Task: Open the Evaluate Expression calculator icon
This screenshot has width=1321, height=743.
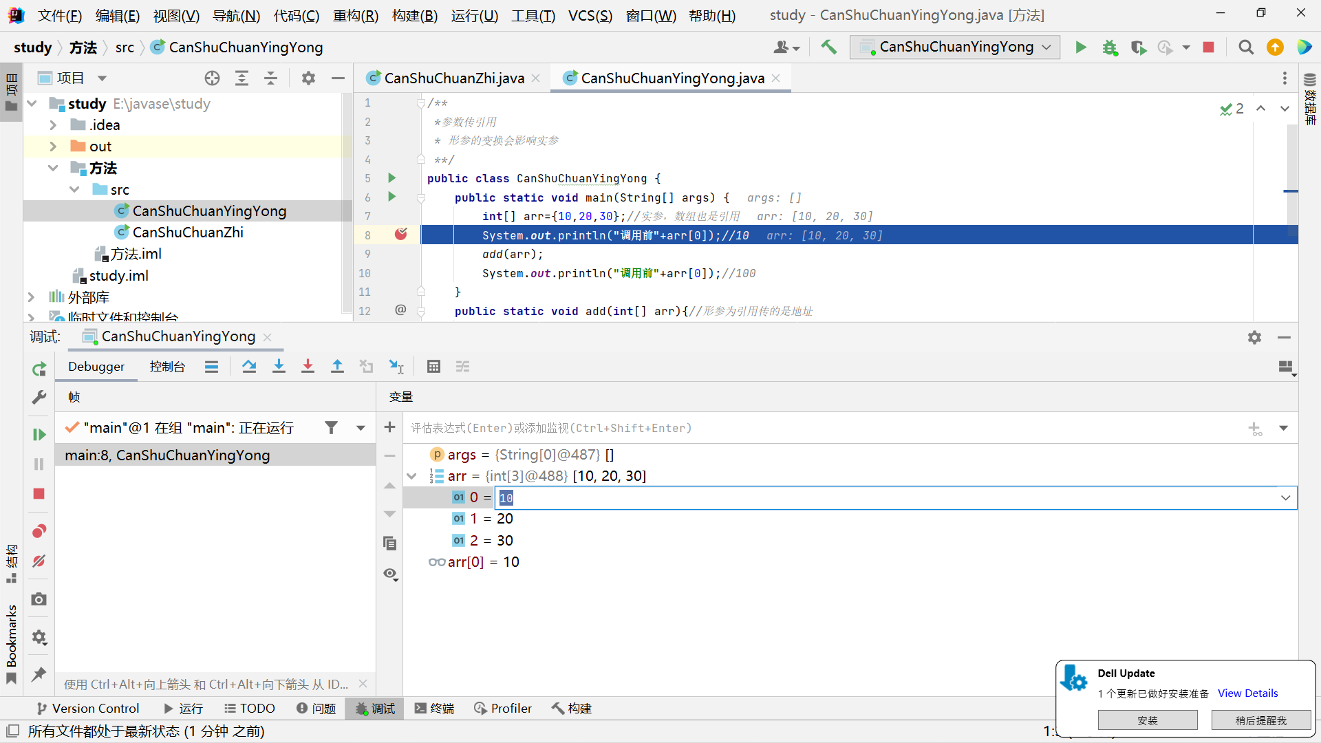Action: pyautogui.click(x=433, y=367)
